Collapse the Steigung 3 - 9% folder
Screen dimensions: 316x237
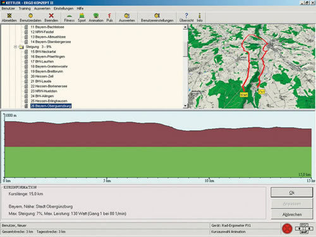(15, 47)
